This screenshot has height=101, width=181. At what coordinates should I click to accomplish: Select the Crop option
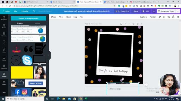pyautogui.click(x=75, y=17)
